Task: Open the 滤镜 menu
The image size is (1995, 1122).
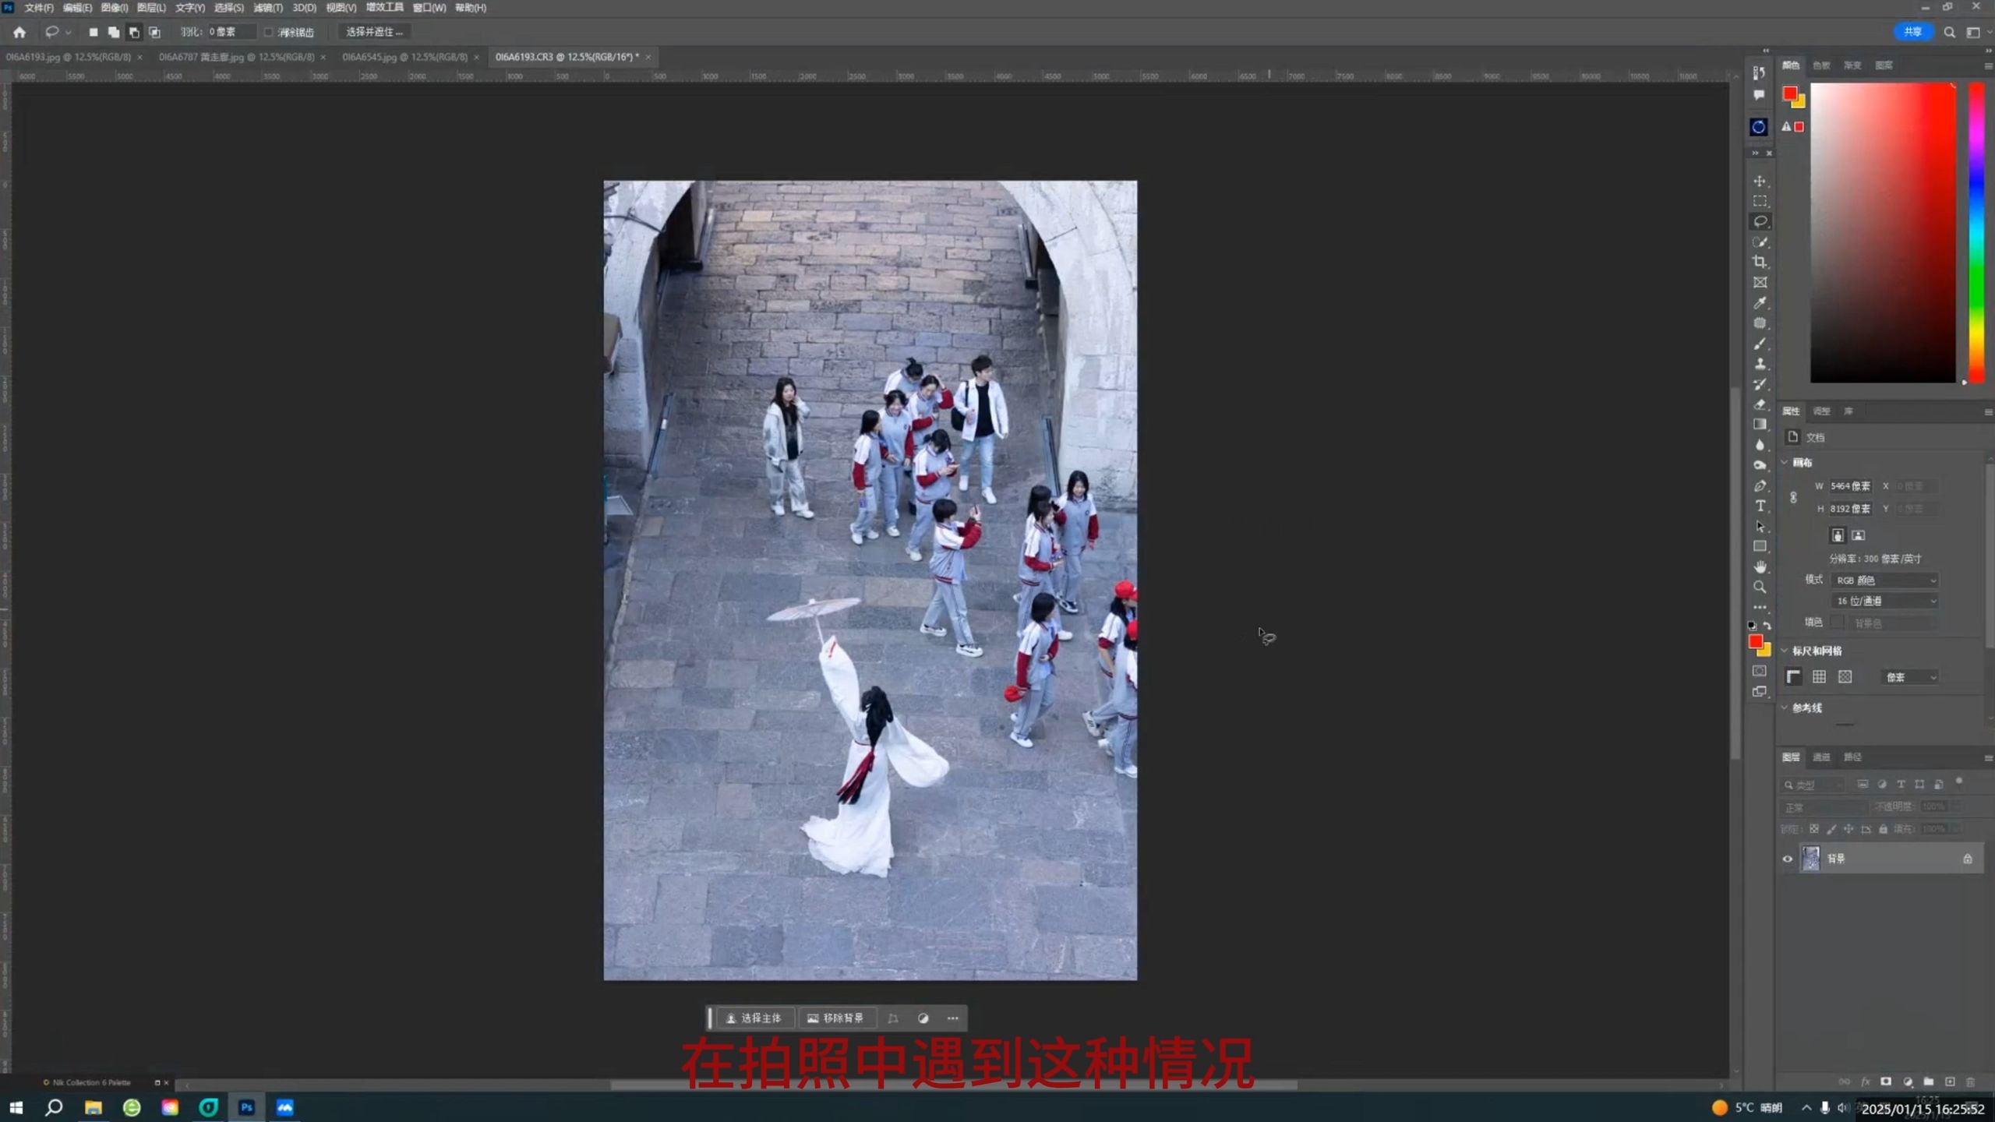Action: pyautogui.click(x=268, y=7)
